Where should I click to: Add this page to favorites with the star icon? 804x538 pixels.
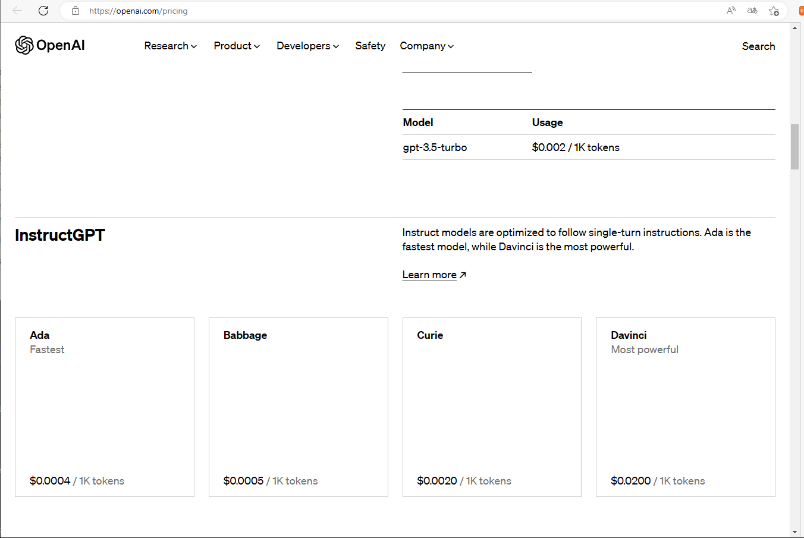point(774,11)
